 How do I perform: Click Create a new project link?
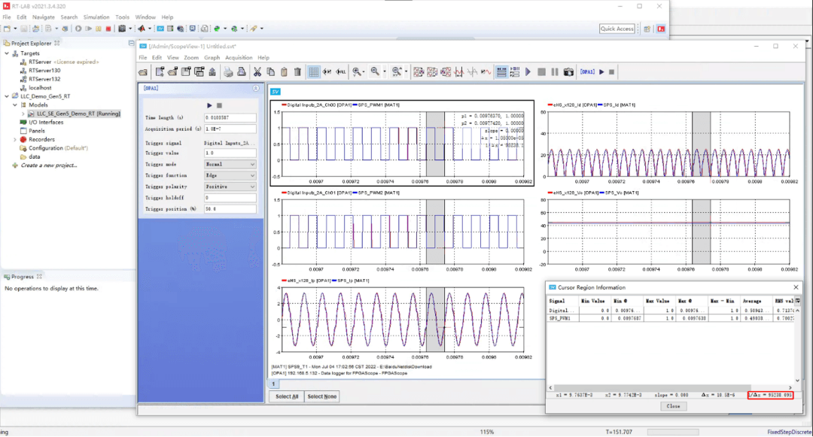(x=49, y=165)
